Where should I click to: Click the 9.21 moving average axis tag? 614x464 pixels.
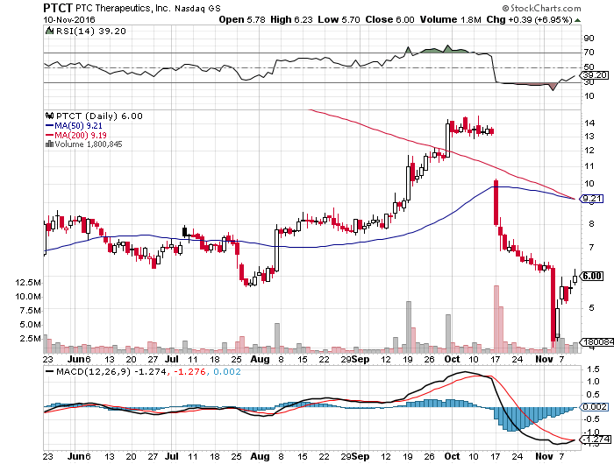[x=592, y=199]
